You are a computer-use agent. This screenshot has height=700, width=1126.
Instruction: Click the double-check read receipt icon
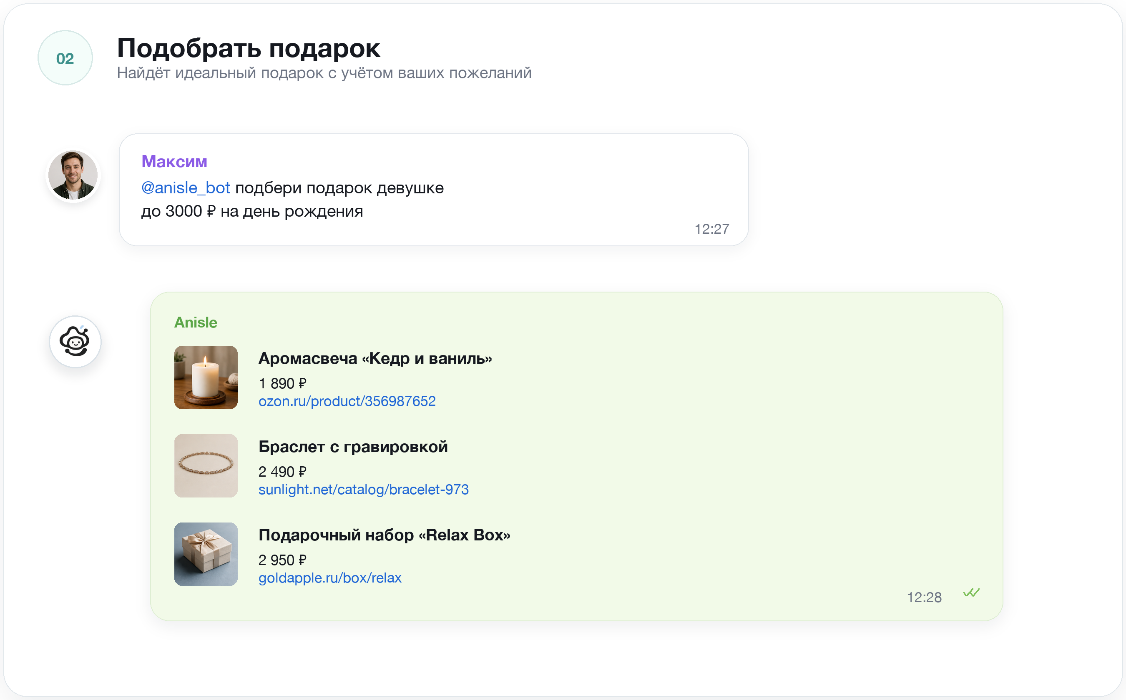[971, 592]
